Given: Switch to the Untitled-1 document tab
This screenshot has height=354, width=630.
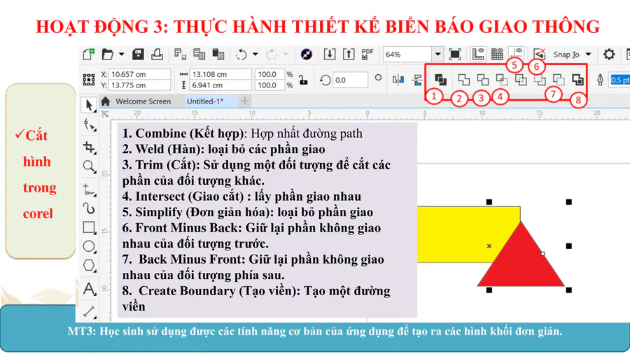Looking at the screenshot, I should click(x=204, y=101).
